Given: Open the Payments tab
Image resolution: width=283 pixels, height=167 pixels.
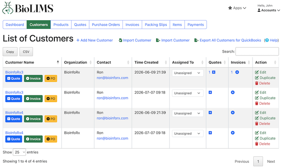Looking at the screenshot, I should click(x=196, y=25).
